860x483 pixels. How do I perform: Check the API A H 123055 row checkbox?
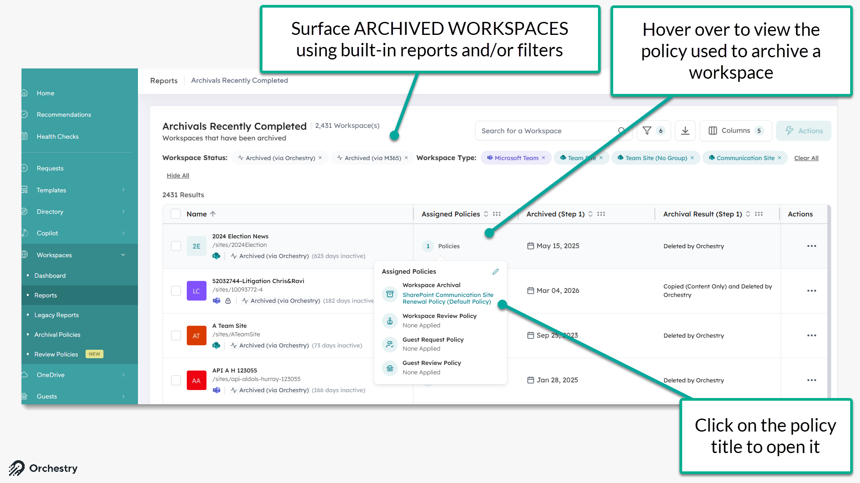pos(176,380)
